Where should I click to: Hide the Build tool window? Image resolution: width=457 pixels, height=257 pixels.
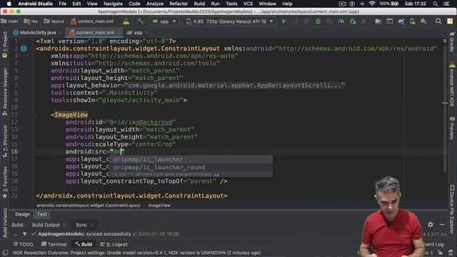tap(442, 224)
